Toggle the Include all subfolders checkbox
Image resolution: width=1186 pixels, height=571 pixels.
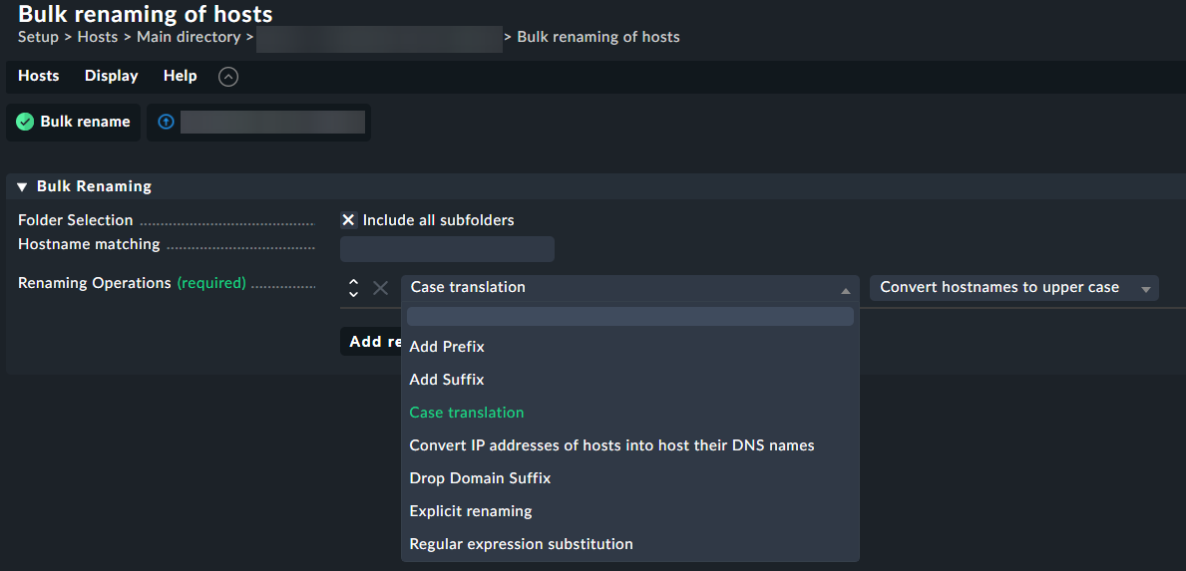click(349, 220)
